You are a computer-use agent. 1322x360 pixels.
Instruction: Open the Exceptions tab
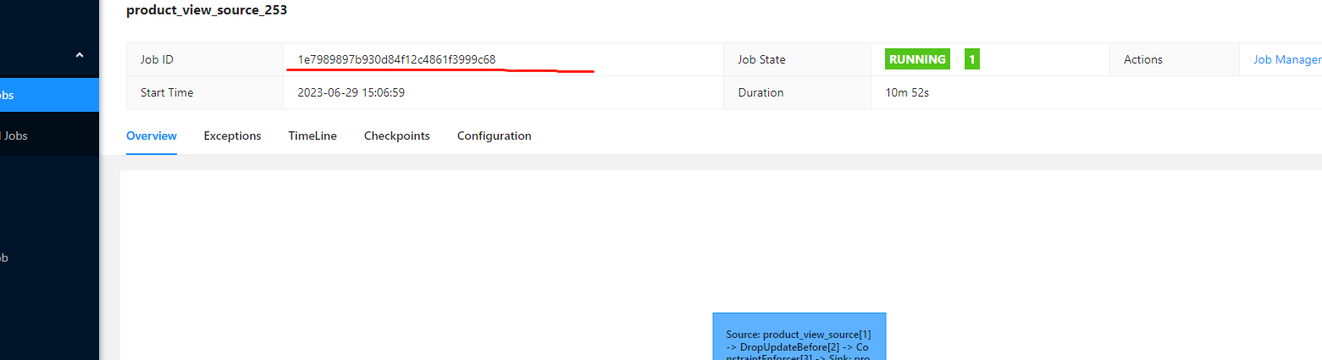(x=233, y=136)
